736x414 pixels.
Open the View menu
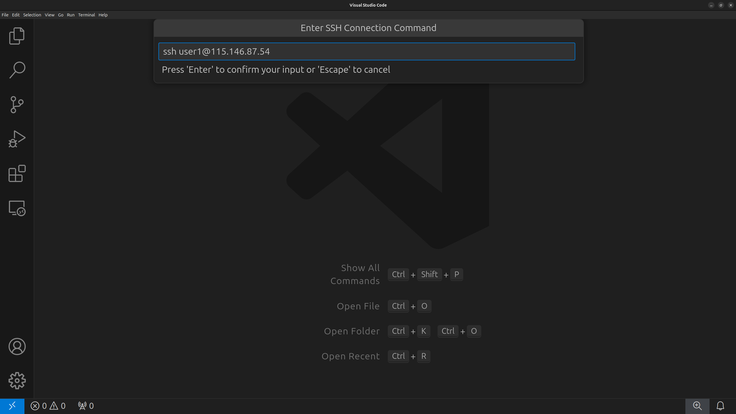(x=49, y=15)
